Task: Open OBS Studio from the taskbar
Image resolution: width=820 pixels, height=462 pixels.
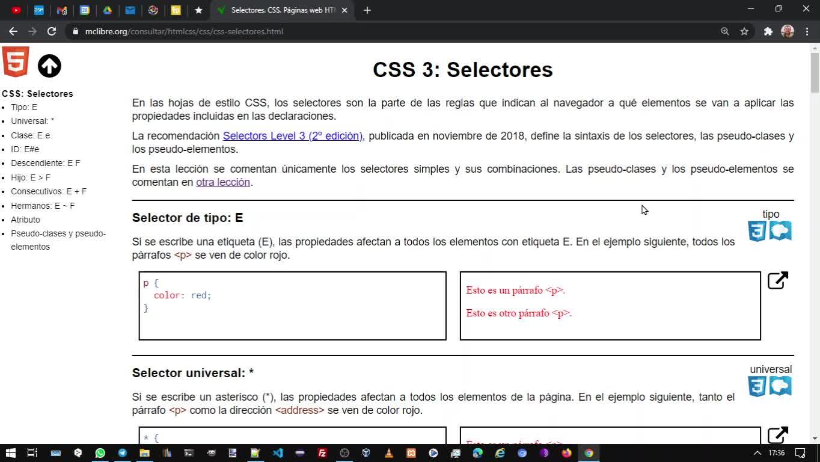Action: (344, 453)
